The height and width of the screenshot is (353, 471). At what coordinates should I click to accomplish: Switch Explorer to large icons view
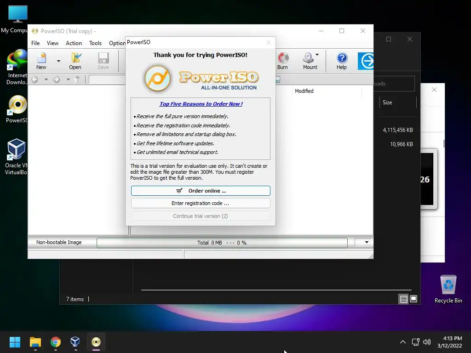(414, 299)
